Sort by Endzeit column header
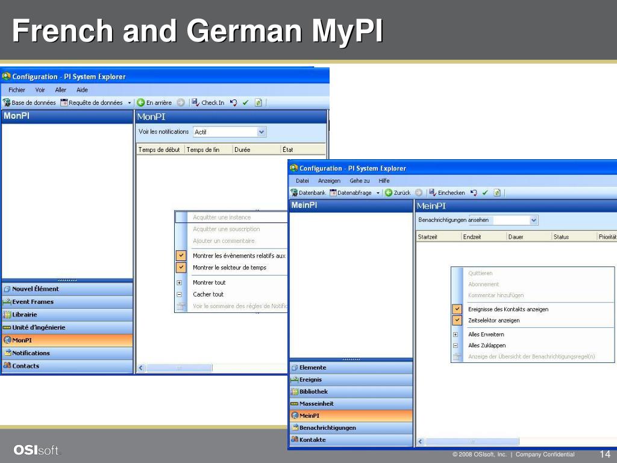This screenshot has width=617, height=463. [484, 236]
